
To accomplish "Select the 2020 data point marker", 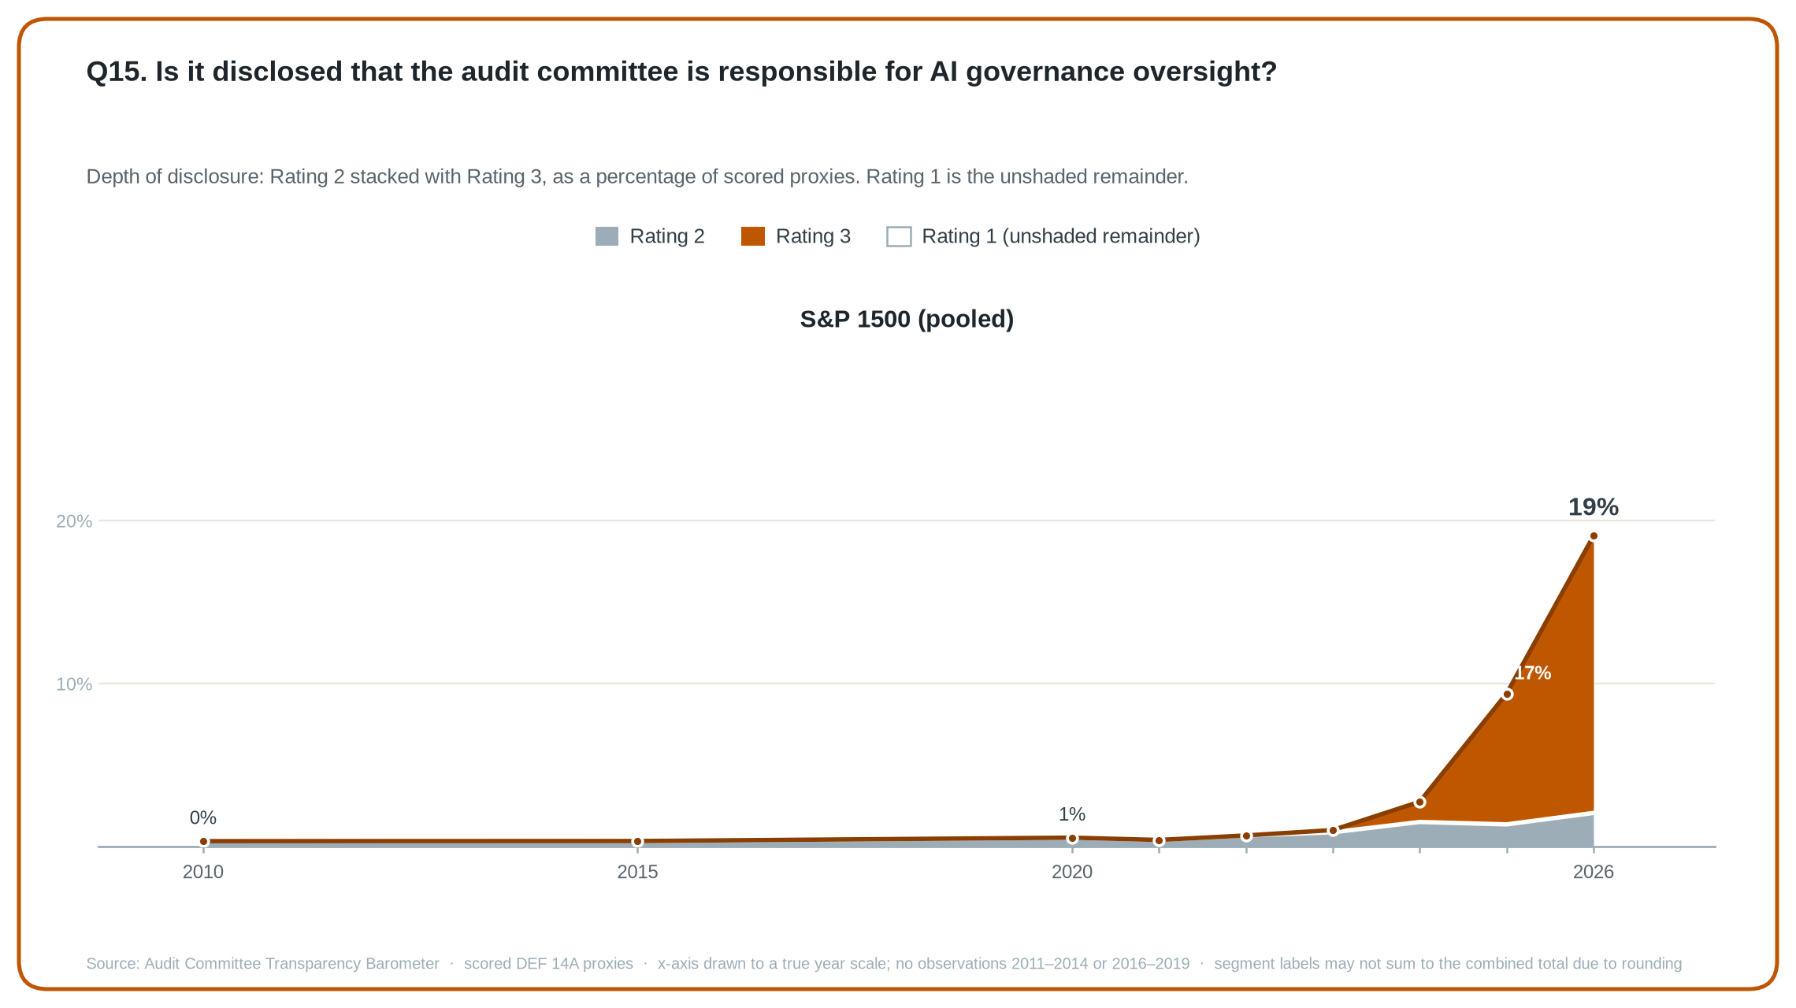I will pyautogui.click(x=1072, y=839).
